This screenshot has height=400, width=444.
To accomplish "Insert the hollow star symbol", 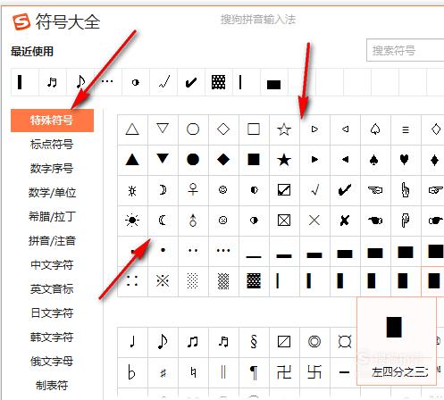I will click(284, 129).
